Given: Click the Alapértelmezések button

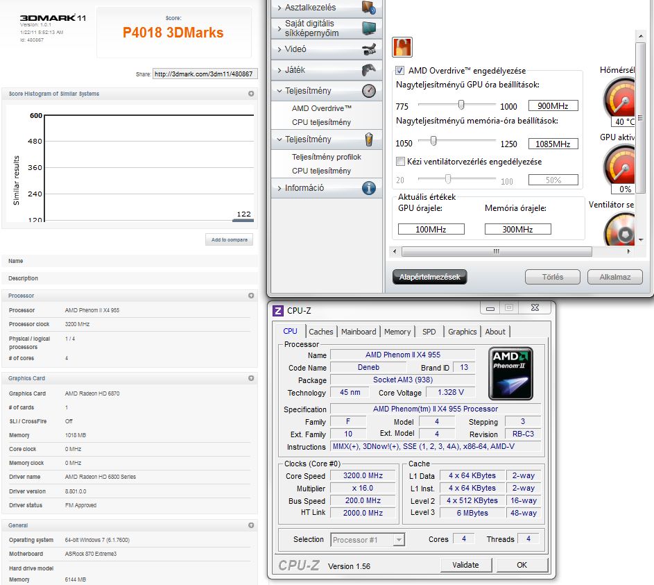Looking at the screenshot, I should tap(429, 277).
